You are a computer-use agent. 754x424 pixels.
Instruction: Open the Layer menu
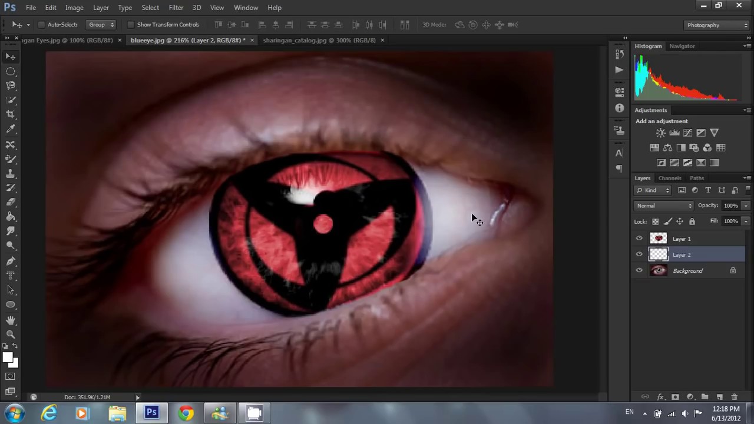click(x=101, y=8)
